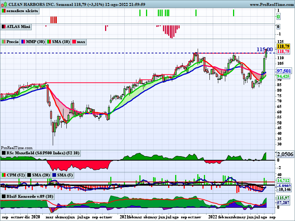Click the 115,00 horizontal line label
The height and width of the screenshot is (221, 295).
pos(264,49)
